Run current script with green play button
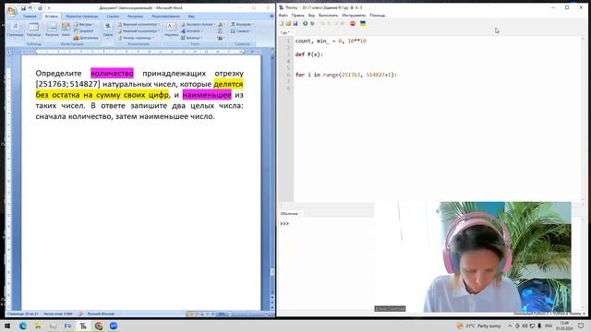The width and height of the screenshot is (591, 332). pyautogui.click(x=305, y=23)
